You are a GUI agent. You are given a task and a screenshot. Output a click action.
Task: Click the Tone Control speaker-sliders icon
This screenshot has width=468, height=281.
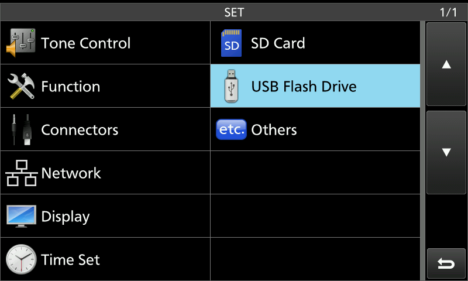point(21,43)
